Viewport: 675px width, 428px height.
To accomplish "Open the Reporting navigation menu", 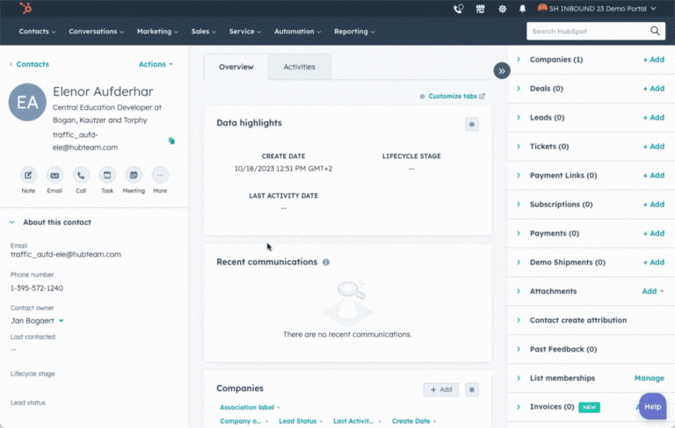I will point(354,32).
